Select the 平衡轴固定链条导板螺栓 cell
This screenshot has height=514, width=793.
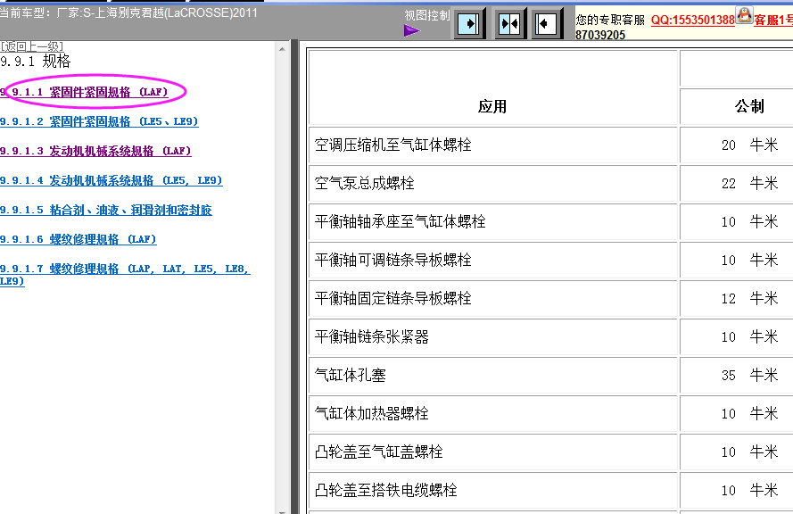click(x=492, y=298)
